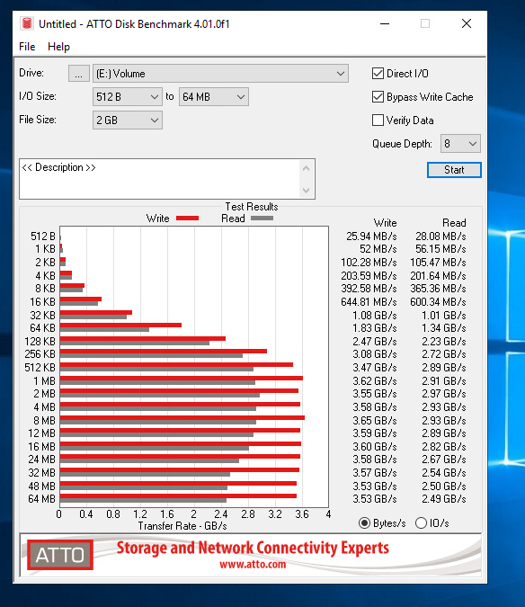Close the ATTO Disk Benchmark window
The width and height of the screenshot is (525, 607).
pos(467,23)
